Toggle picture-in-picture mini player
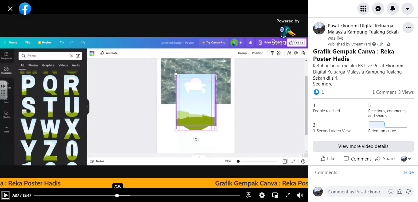Screen dimensions: 418x202 tap(275, 195)
